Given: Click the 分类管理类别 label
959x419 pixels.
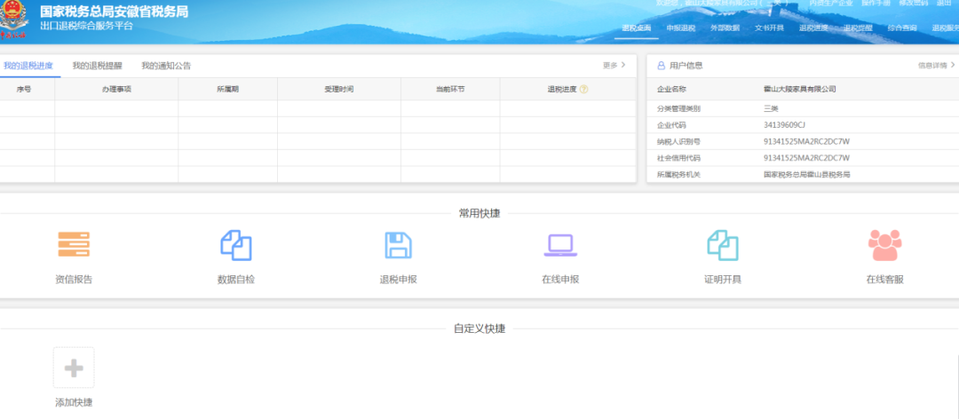Looking at the screenshot, I should tap(679, 109).
